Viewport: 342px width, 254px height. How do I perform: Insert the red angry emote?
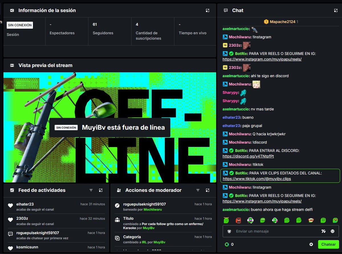pos(239,220)
